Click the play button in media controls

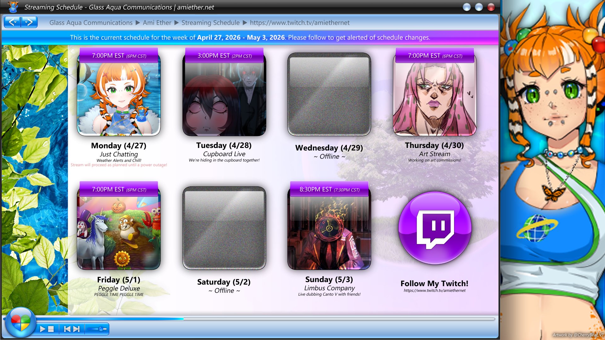(x=43, y=329)
